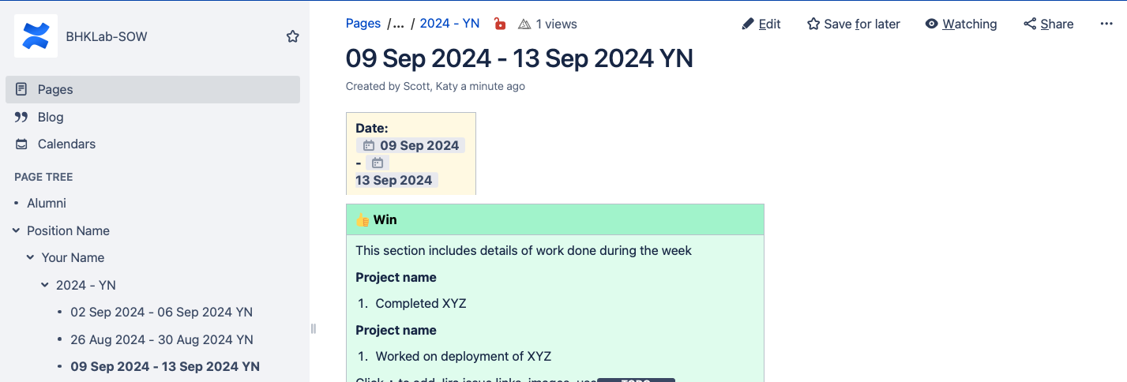This screenshot has height=382, width=1127.
Task: Open the 02 Sep 2024 - 06 Sep 2024 YN page
Action: point(161,312)
